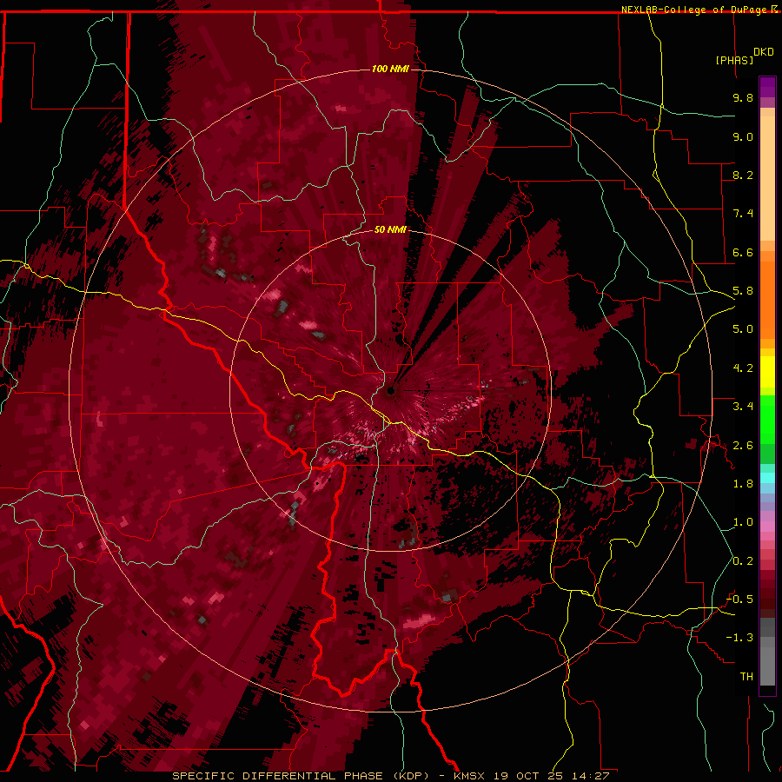
Task: Pick the orange segment of the color bar
Action: pos(767,295)
